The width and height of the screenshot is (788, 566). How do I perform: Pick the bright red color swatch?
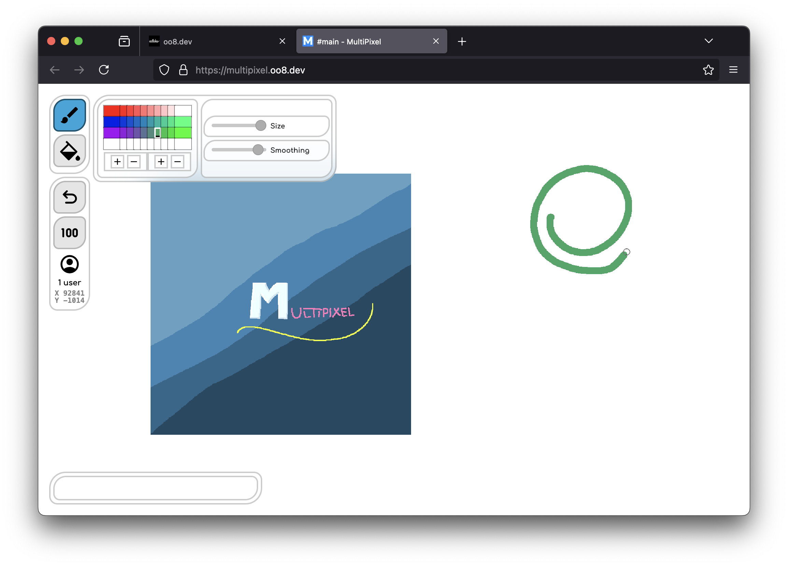click(x=112, y=111)
